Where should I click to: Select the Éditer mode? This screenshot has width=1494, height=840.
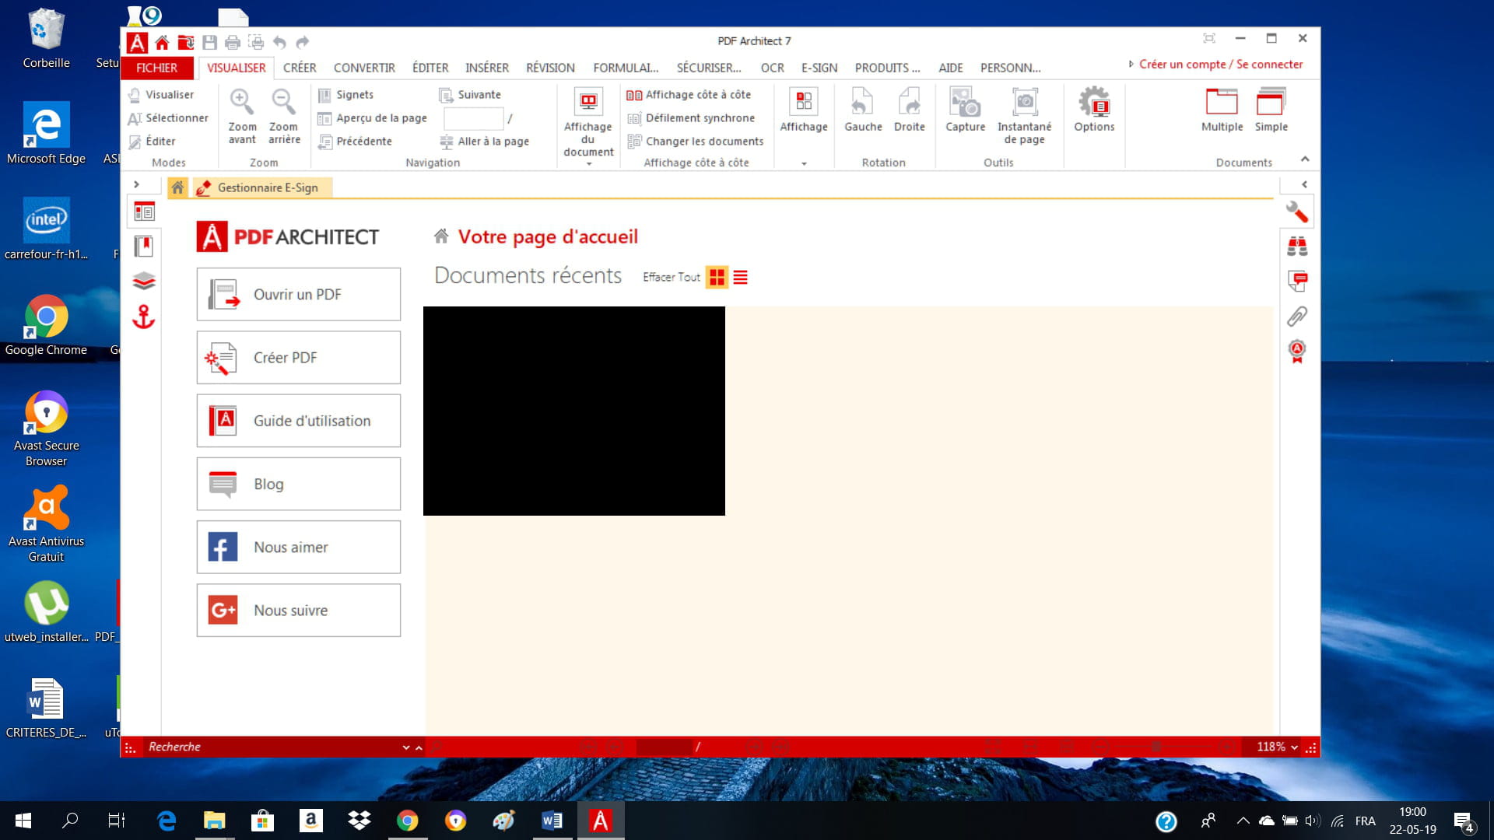tap(152, 141)
